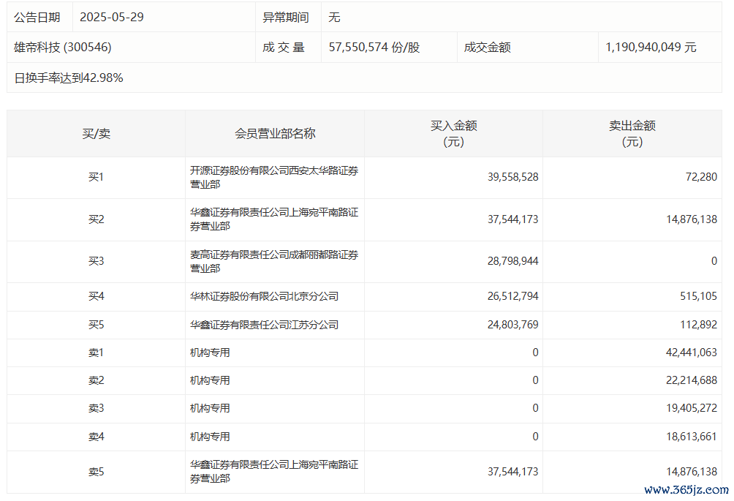This screenshot has width=734, height=501.
Task: Select the 买3 row label
Action: [96, 261]
